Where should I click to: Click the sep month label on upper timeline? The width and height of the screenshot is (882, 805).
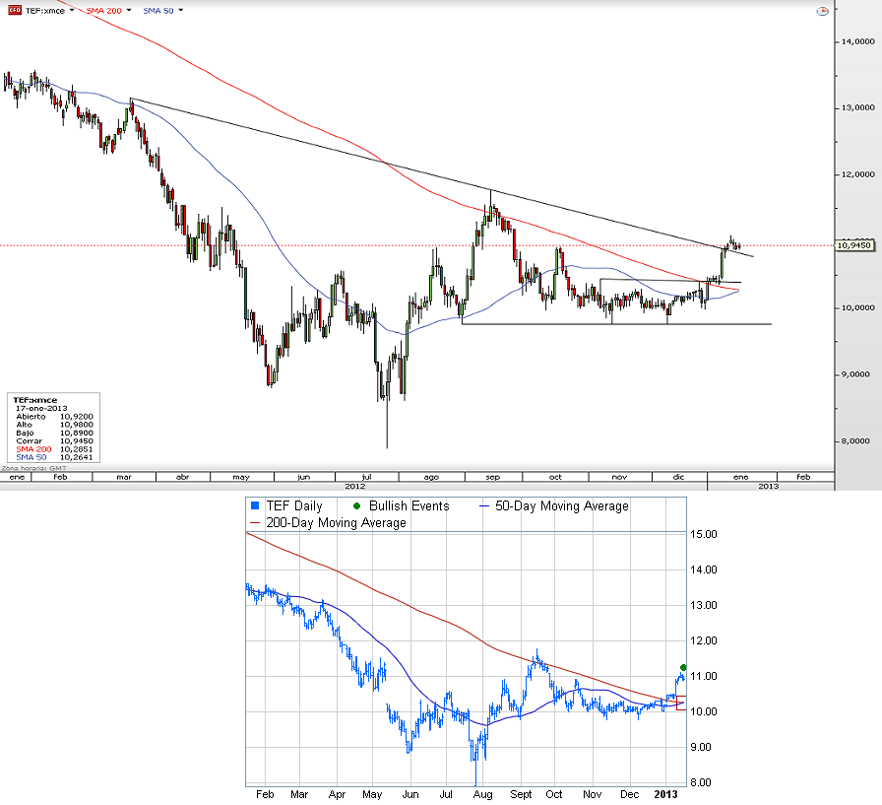click(x=493, y=477)
